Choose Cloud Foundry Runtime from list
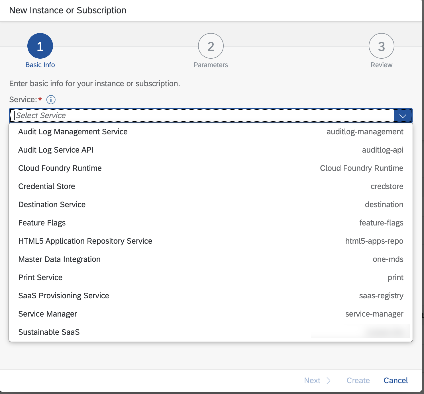Image resolution: width=424 pixels, height=394 pixels. [x=211, y=168]
